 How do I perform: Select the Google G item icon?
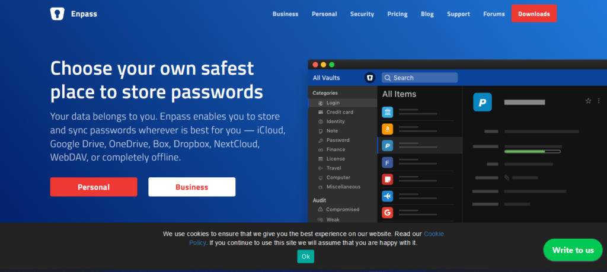[x=387, y=212]
